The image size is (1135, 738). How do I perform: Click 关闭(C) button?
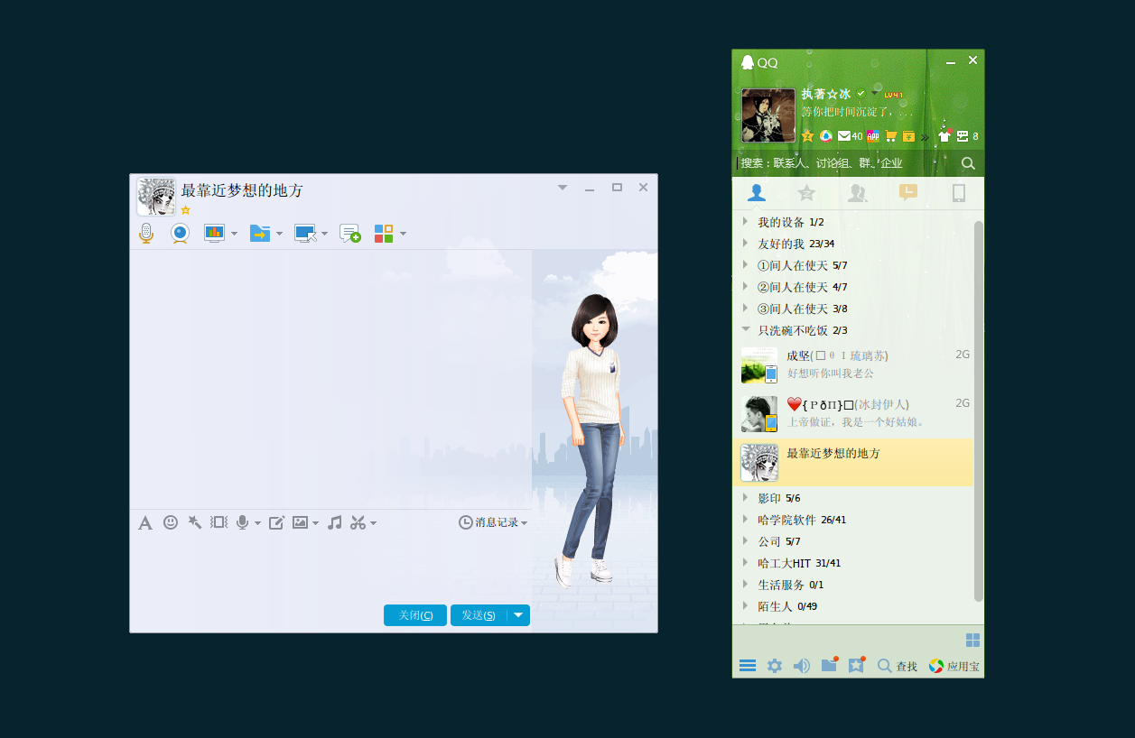tap(415, 615)
